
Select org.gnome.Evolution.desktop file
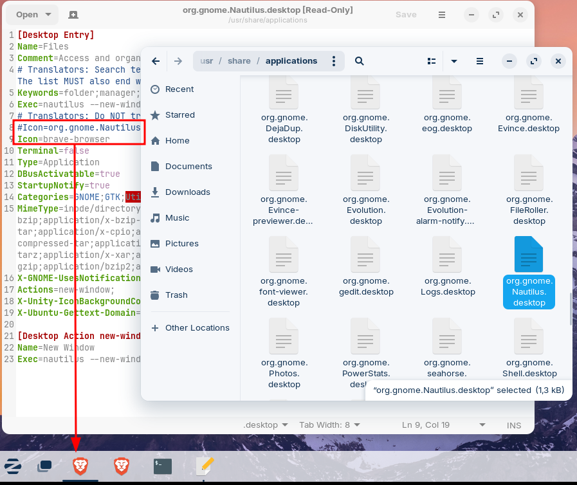[365, 190]
